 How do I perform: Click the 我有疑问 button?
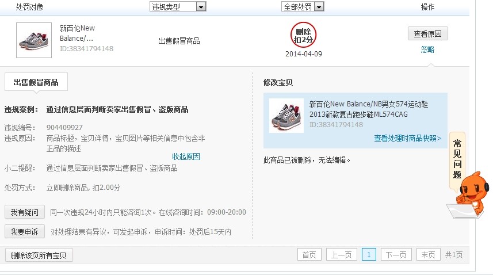click(25, 212)
